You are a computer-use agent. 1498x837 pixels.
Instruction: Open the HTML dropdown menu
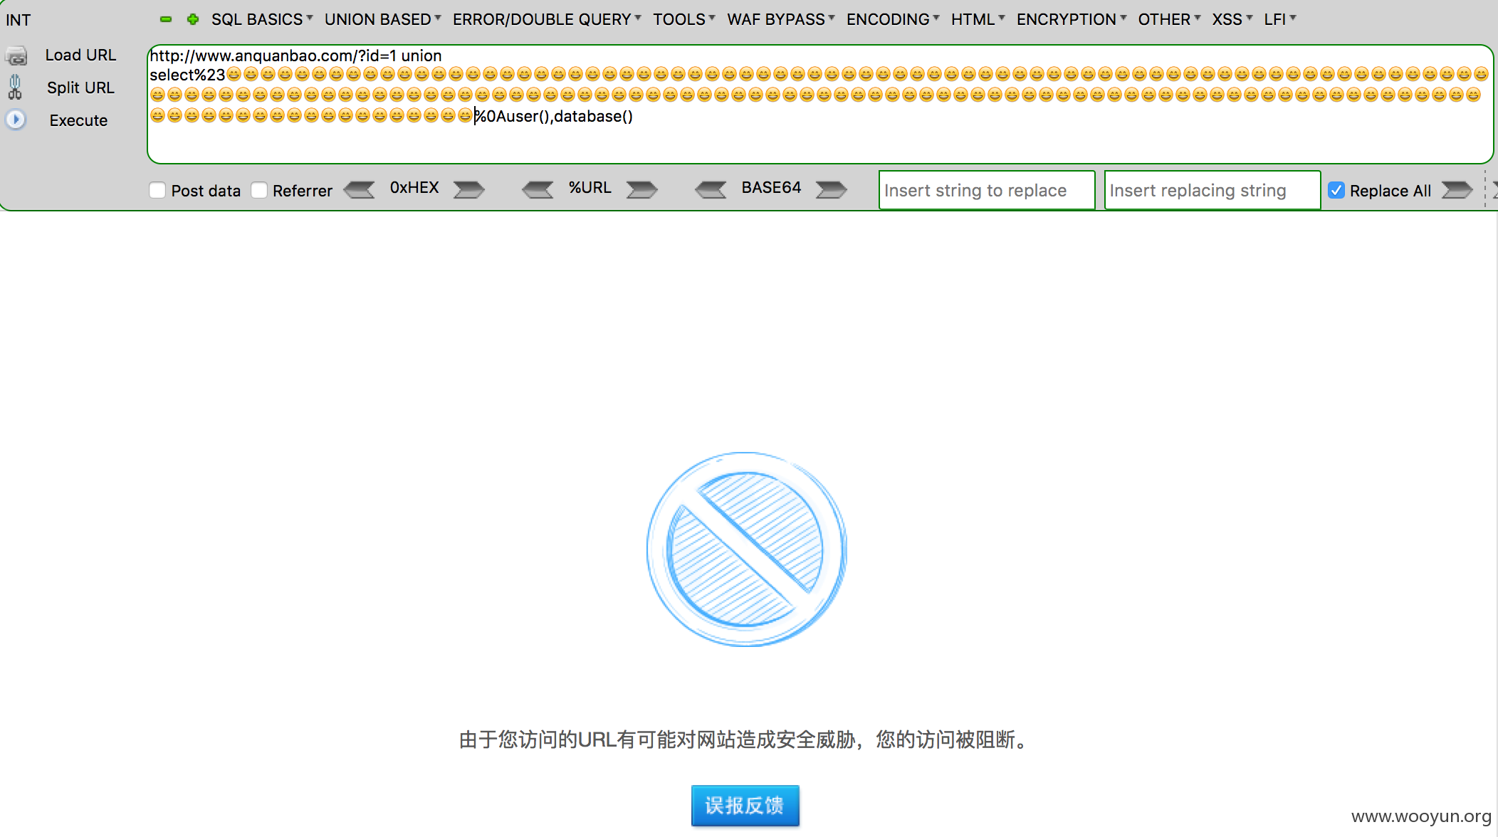coord(978,19)
